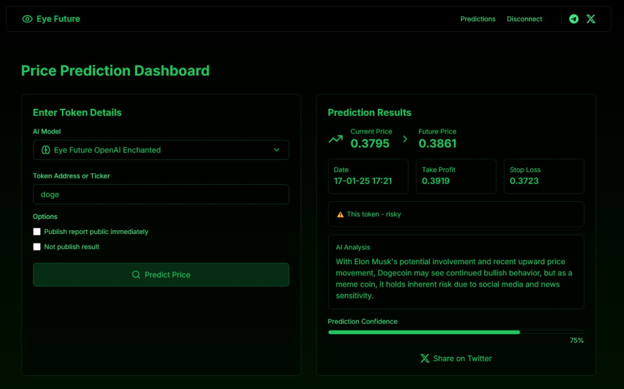Click the orange risk warning triangle icon
The image size is (624, 389).
[x=340, y=214]
